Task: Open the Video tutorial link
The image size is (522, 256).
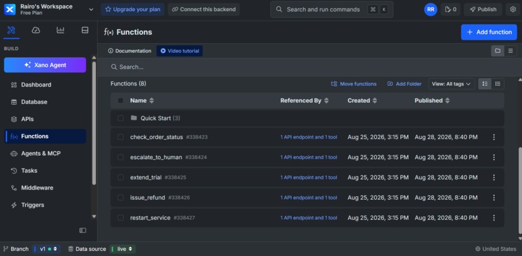Action: pyautogui.click(x=180, y=51)
